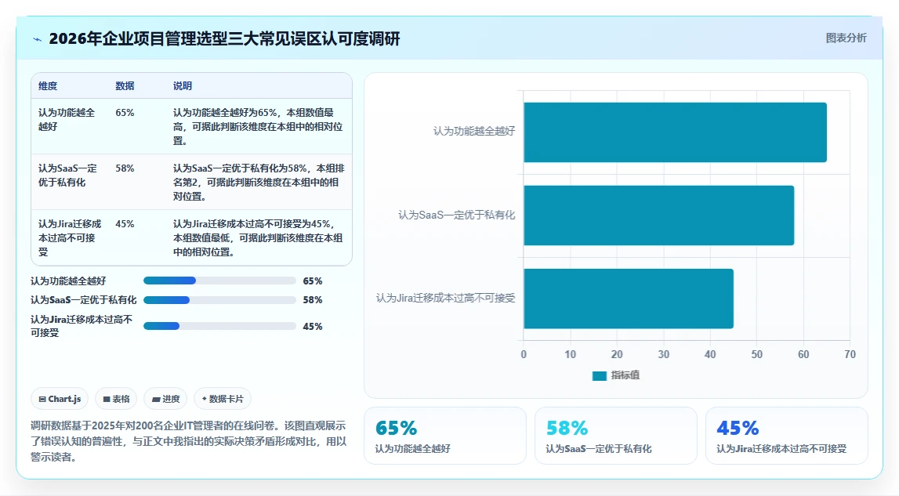
Task: Click the 数据 column header
Action: pos(125,86)
